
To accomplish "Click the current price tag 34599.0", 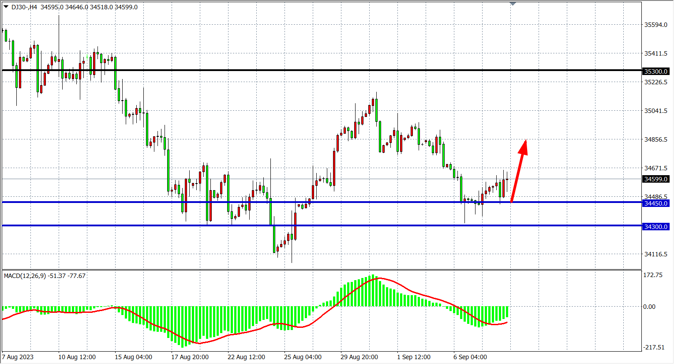I will [x=656, y=179].
